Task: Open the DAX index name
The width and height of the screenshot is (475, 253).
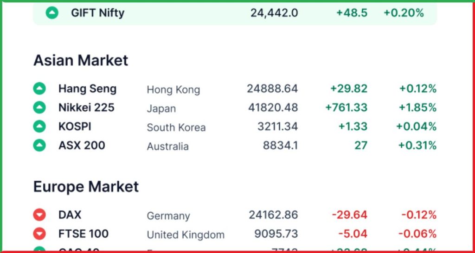Action: (x=70, y=215)
